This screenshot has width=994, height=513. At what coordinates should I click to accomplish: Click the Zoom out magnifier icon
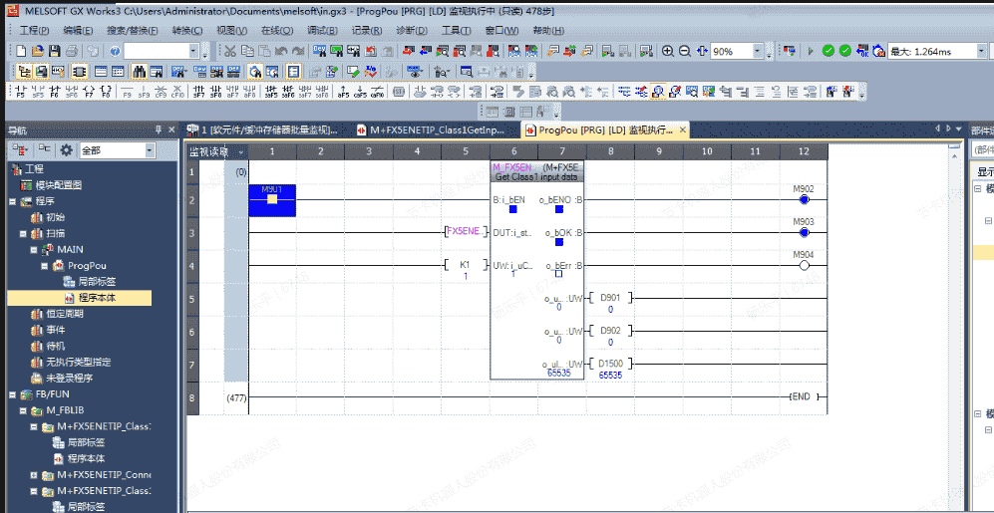pos(684,51)
